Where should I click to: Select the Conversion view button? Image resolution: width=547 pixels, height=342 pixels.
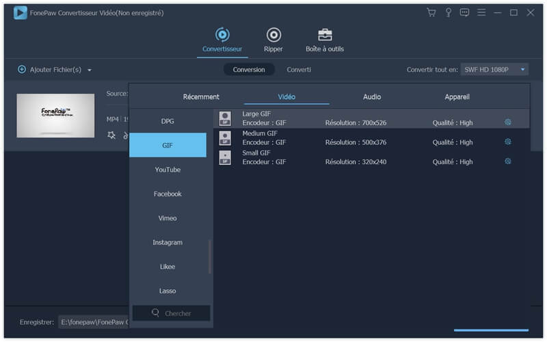249,70
